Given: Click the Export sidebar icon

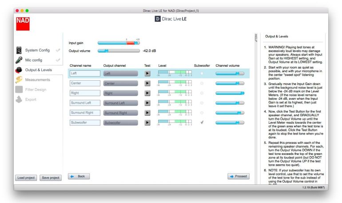Looking at the screenshot, I should pos(19,99).
